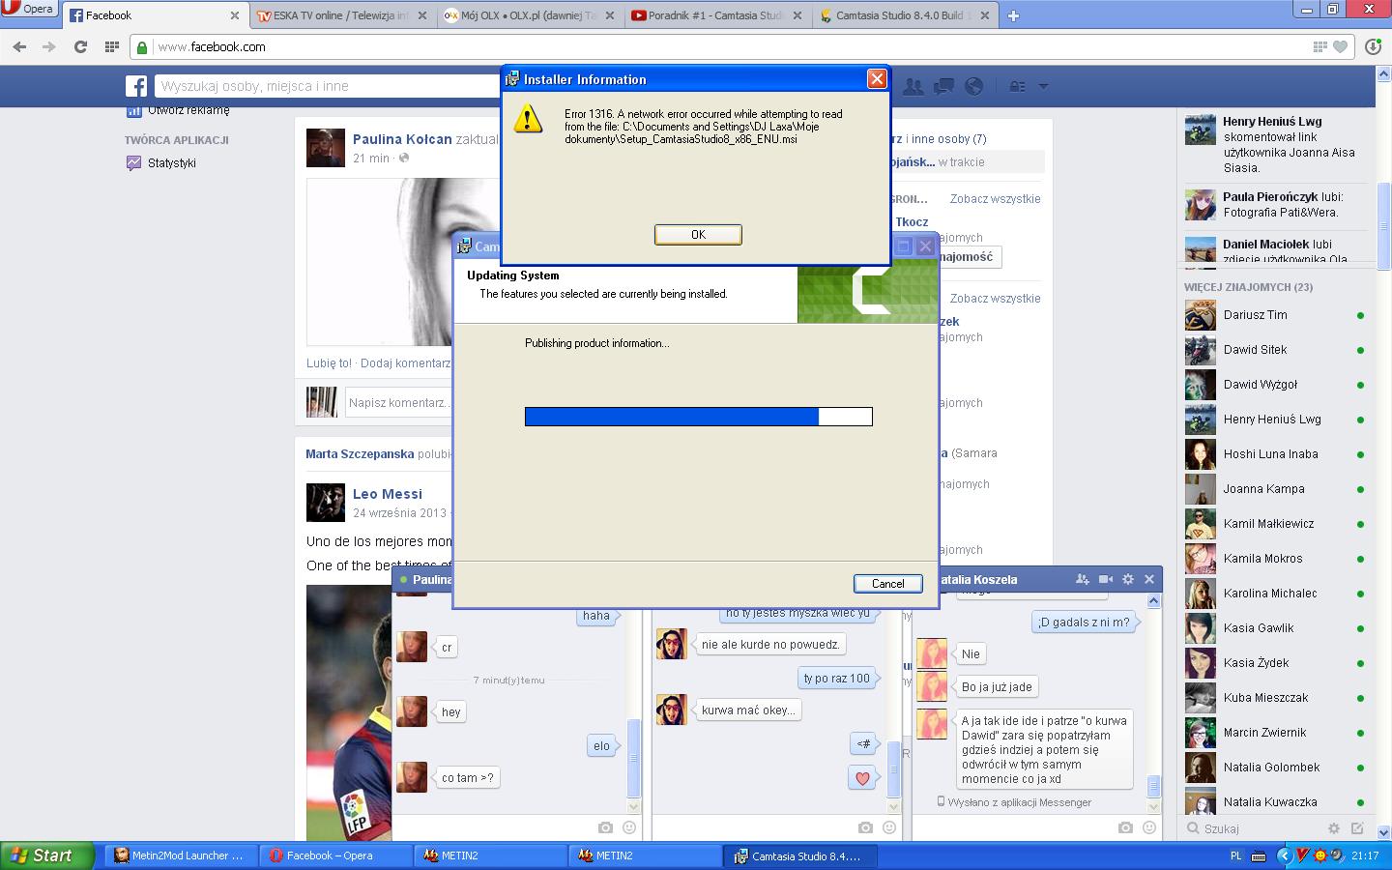Click the Start button on the taskbar
1392x870 pixels.
46,855
